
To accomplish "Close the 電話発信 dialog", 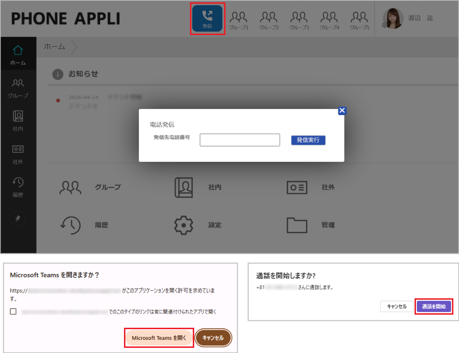I will click(342, 110).
